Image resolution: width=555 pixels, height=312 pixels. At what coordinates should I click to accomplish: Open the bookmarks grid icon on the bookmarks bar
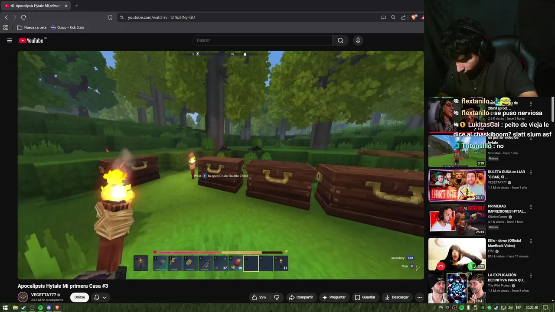(x=6, y=27)
